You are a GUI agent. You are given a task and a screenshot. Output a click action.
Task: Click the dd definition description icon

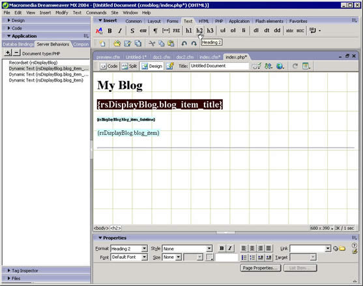277,31
